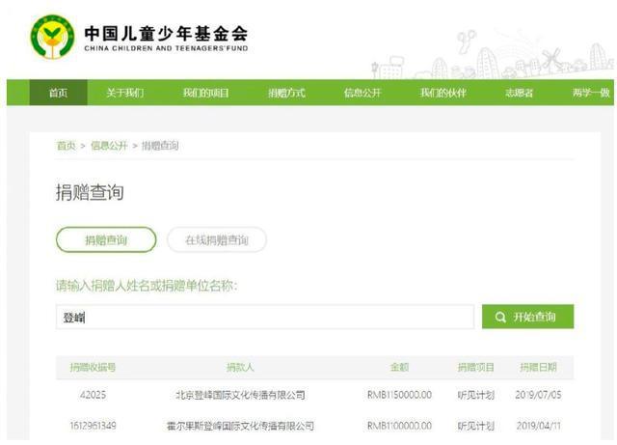Click 我们的伙伴 in the top menu
Screen dimensions: 617x445
(x=443, y=93)
